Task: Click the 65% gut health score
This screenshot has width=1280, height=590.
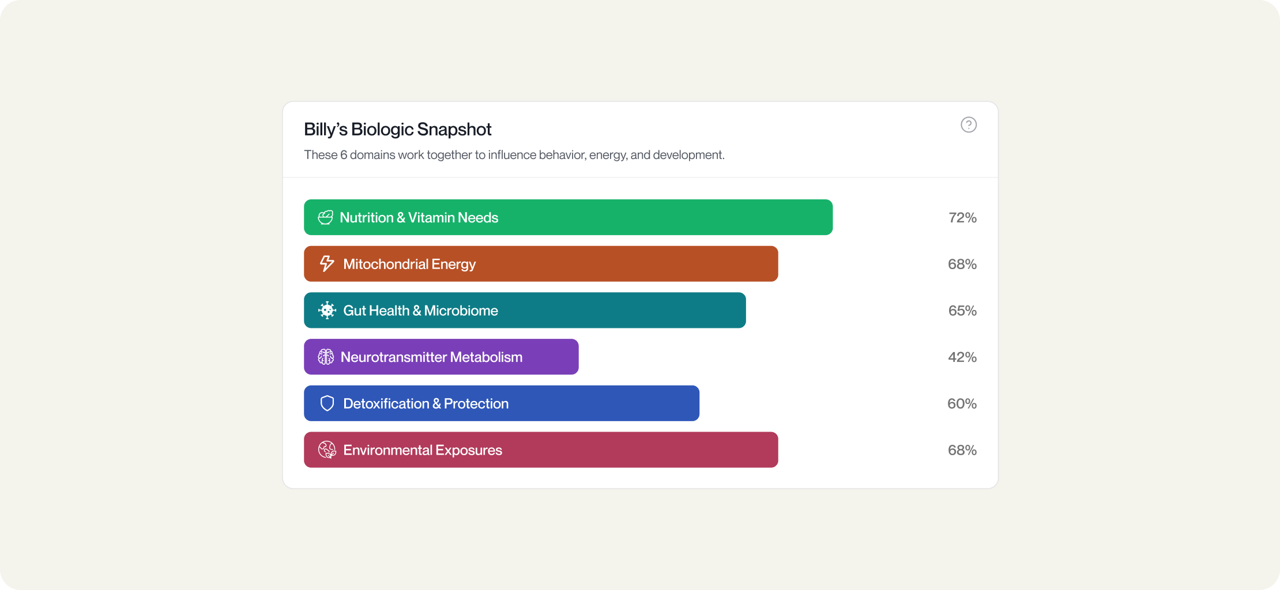Action: (x=962, y=311)
